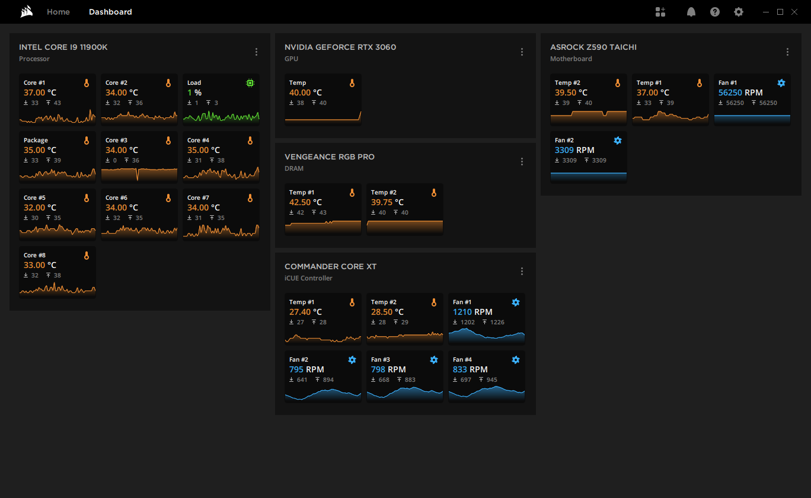Click thermometer on DRAM Temp #1 tile

pyautogui.click(x=352, y=193)
